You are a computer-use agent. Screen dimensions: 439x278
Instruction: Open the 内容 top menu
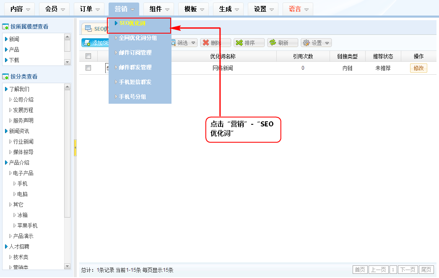[x=21, y=9]
